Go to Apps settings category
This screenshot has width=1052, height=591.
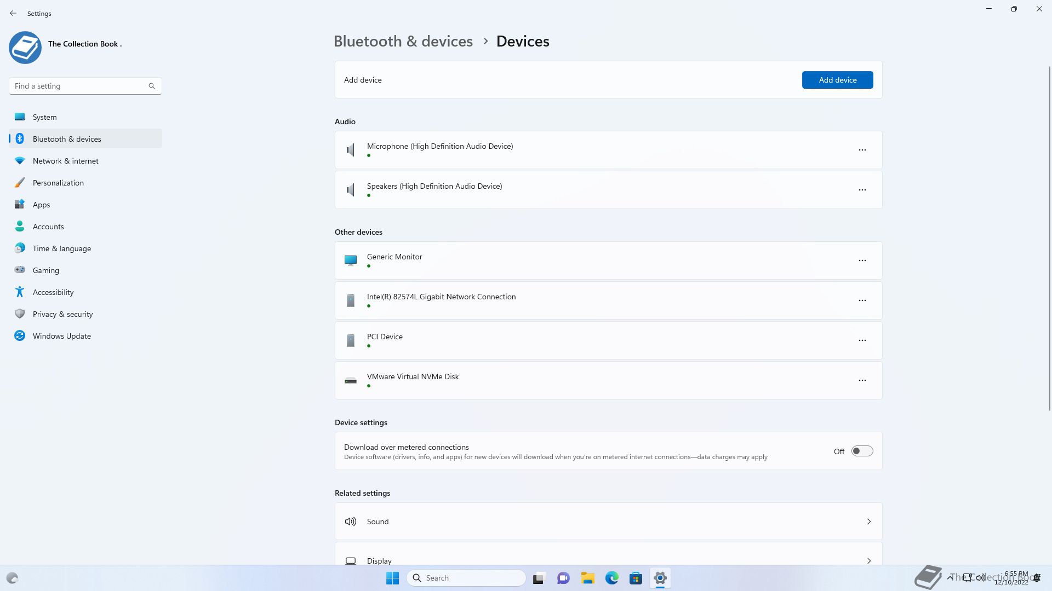coord(85,204)
